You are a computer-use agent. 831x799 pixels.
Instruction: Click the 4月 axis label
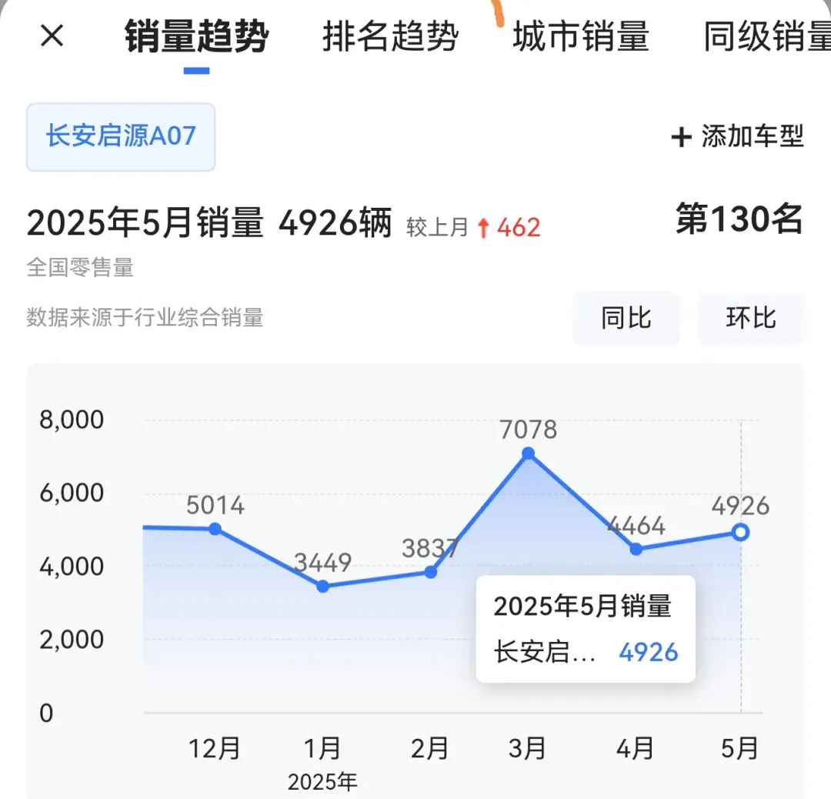coord(635,749)
